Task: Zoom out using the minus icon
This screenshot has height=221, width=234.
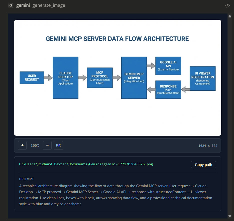Action: tap(47, 145)
